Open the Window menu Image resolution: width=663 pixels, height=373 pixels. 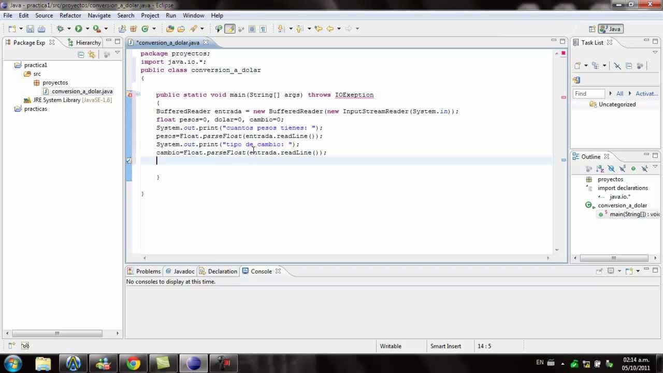193,16
